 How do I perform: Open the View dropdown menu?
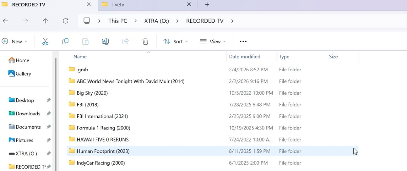point(213,42)
